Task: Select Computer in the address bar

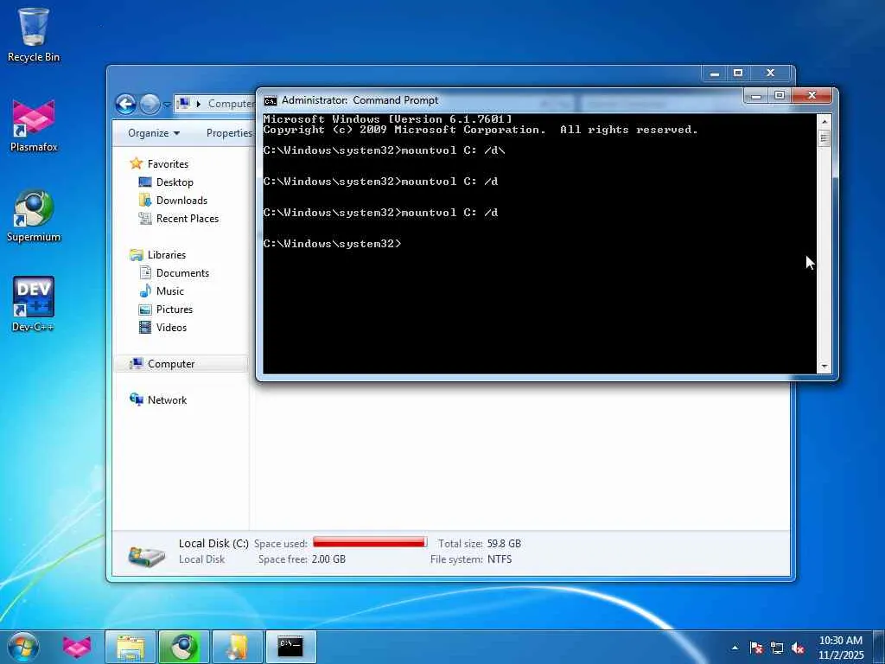Action: 231,104
